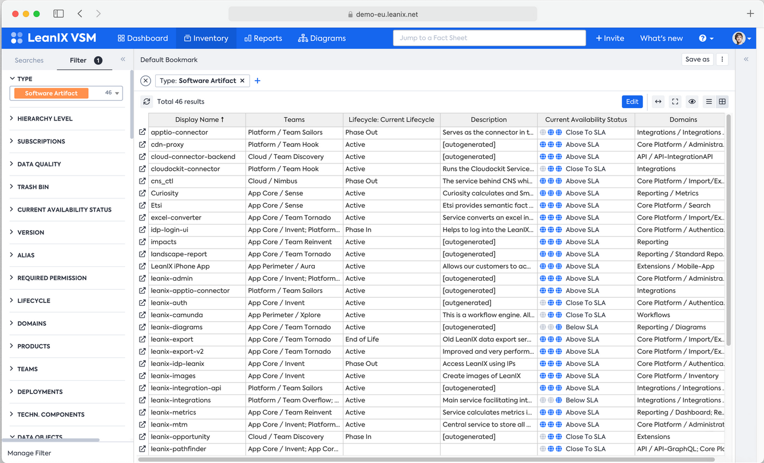Toggle the eye visibility settings

coord(692,102)
